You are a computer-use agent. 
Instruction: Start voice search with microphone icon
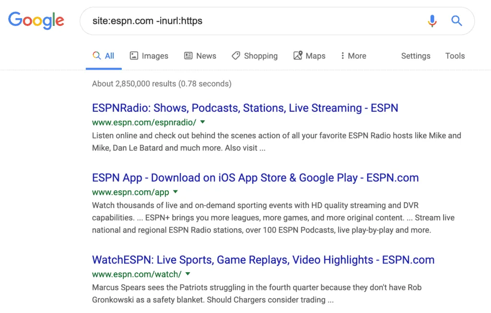tap(432, 21)
